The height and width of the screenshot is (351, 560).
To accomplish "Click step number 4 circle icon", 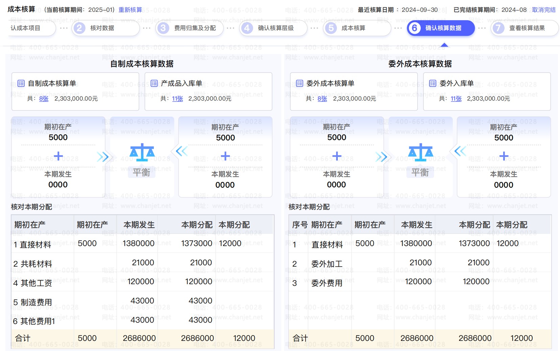I will (247, 28).
